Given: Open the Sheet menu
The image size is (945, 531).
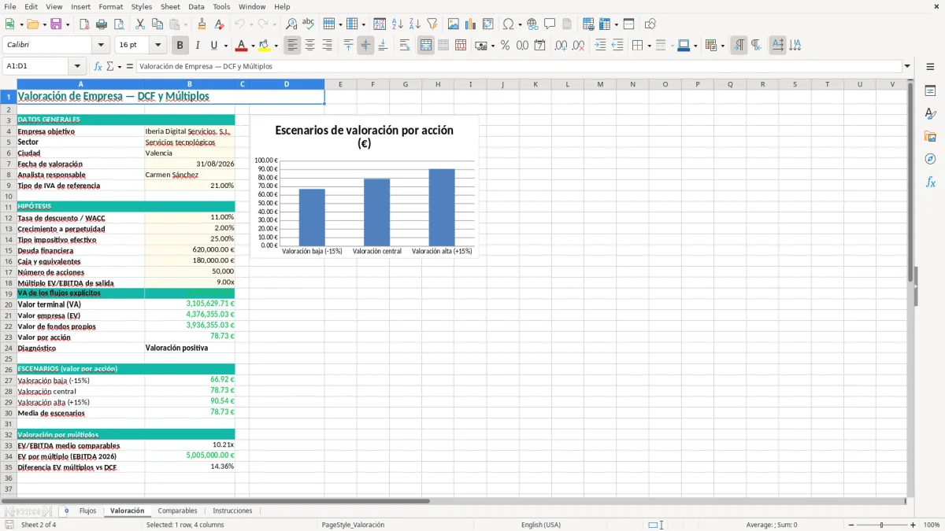Looking at the screenshot, I should (x=170, y=6).
